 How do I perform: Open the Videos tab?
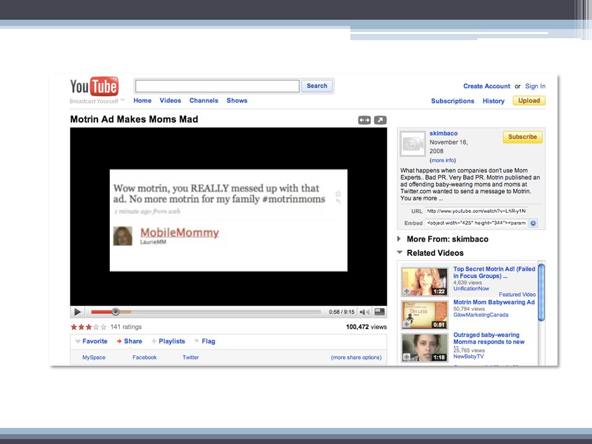[x=170, y=101]
